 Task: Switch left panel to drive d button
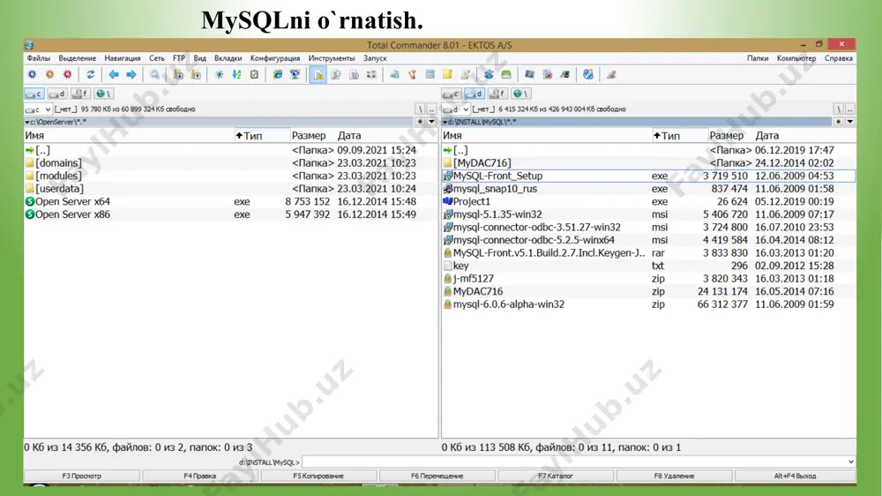click(56, 94)
